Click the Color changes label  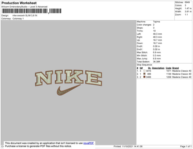pos(144,25)
